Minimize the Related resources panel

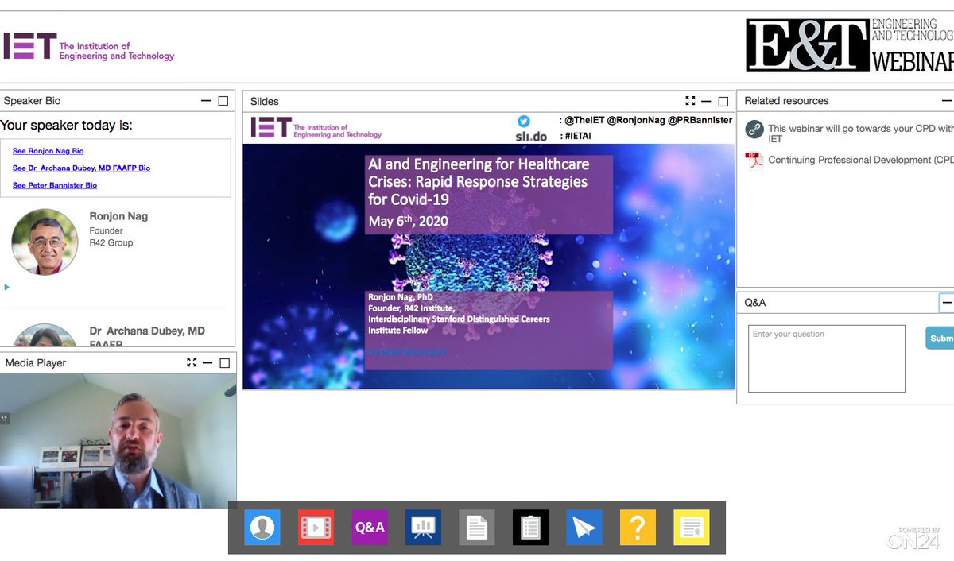tap(947, 101)
